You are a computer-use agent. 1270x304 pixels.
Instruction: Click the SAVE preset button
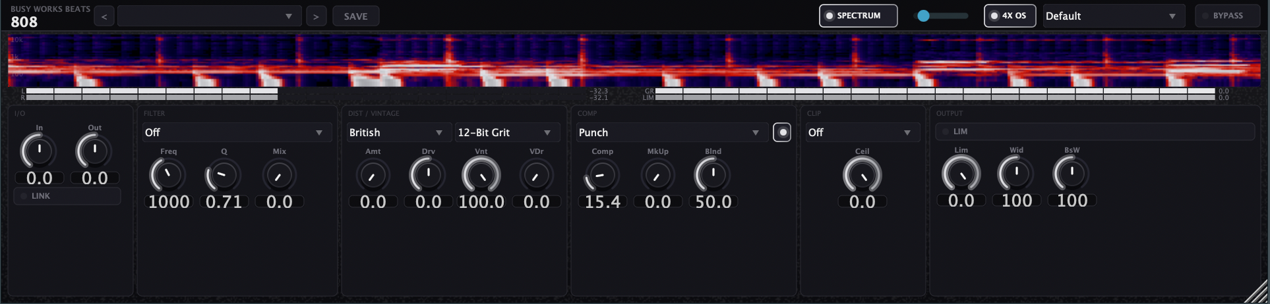pos(355,16)
